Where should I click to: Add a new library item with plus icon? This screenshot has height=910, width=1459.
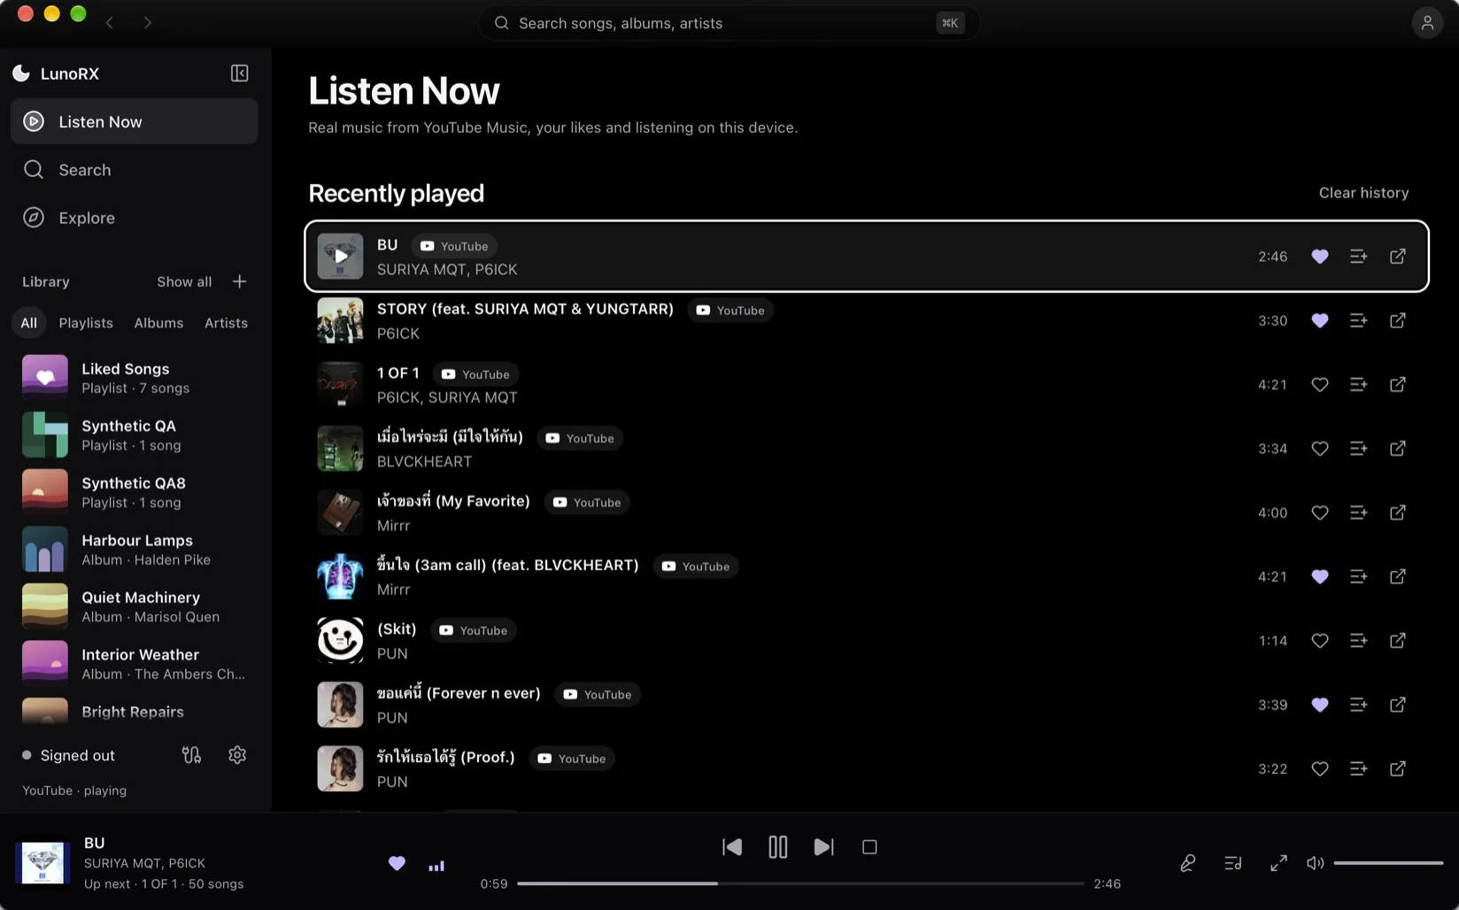click(239, 281)
